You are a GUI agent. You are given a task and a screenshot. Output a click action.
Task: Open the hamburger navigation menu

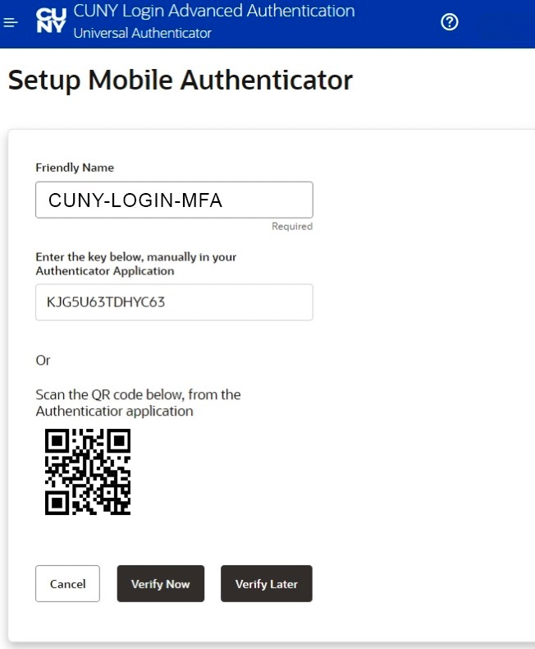[x=11, y=22]
